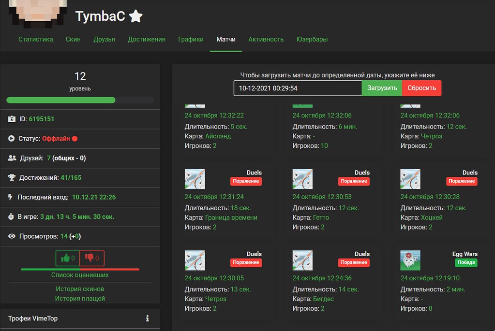The image size is (495, 331).
Task: Click the thumbs up like button
Action: [68, 259]
